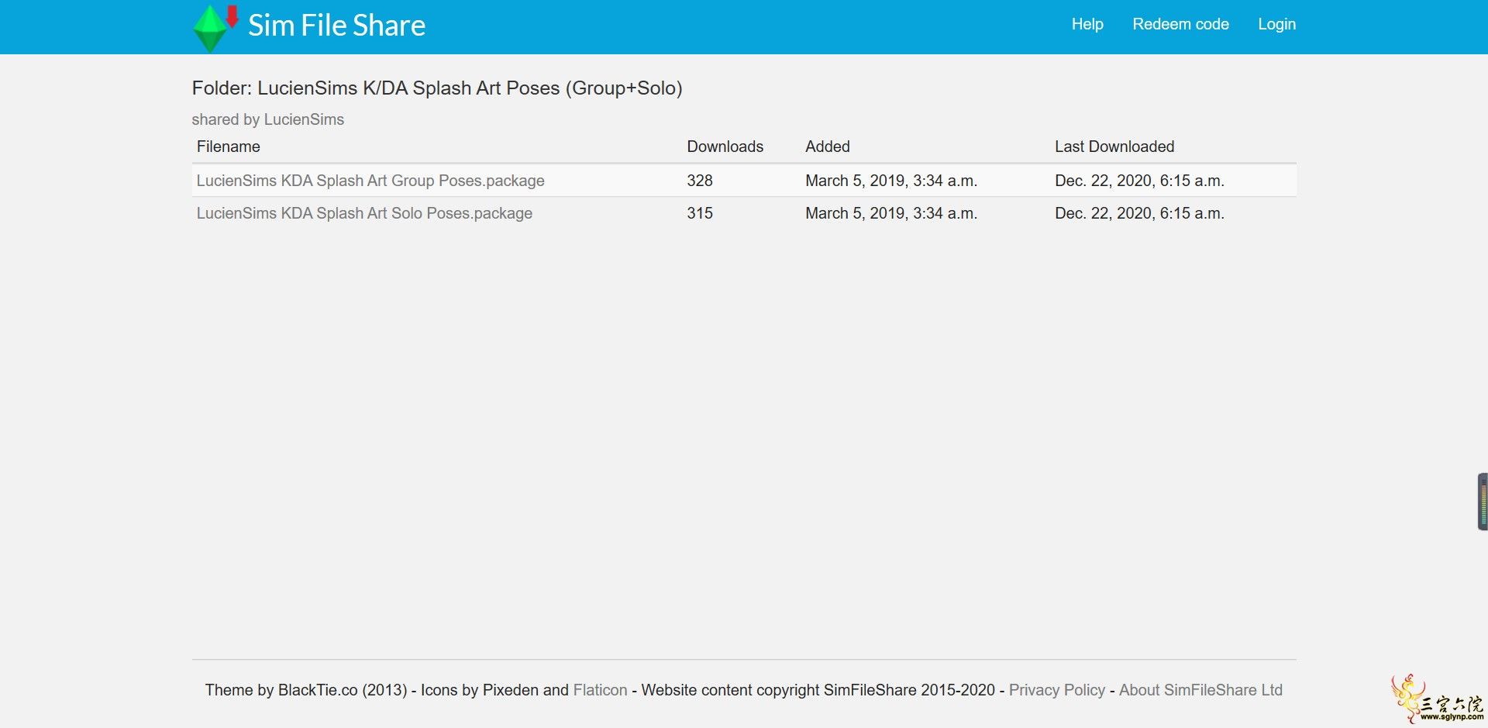The height and width of the screenshot is (728, 1488).
Task: Open the Help page
Action: 1087,24
